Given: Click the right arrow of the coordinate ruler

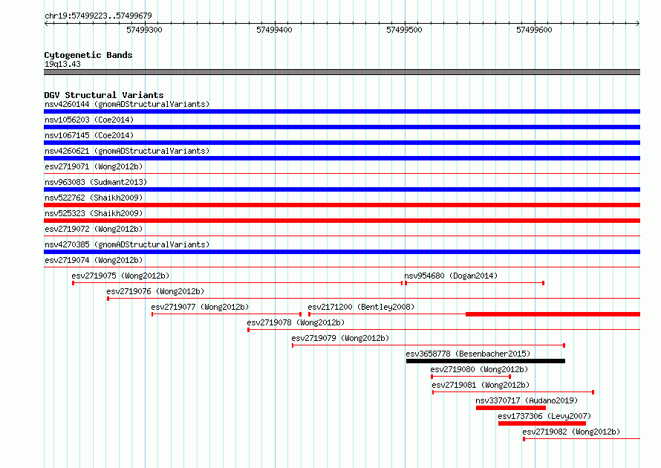Looking at the screenshot, I should pyautogui.click(x=638, y=23).
